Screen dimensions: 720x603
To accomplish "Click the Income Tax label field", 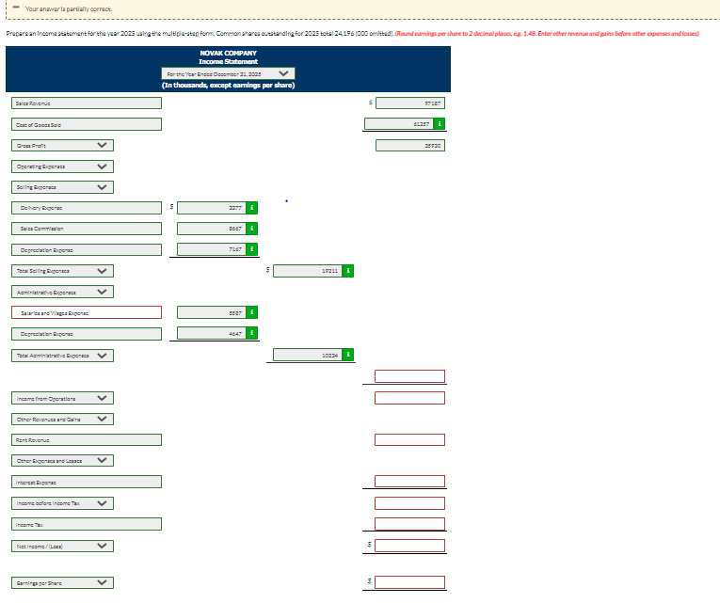I will point(87,524).
